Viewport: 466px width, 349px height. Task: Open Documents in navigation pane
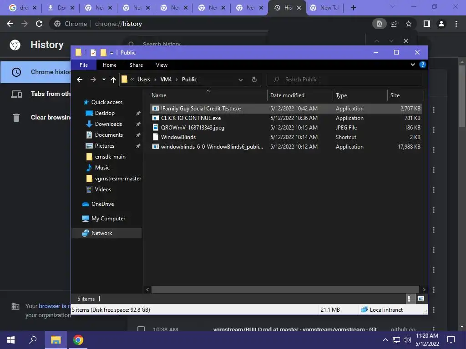click(104, 135)
